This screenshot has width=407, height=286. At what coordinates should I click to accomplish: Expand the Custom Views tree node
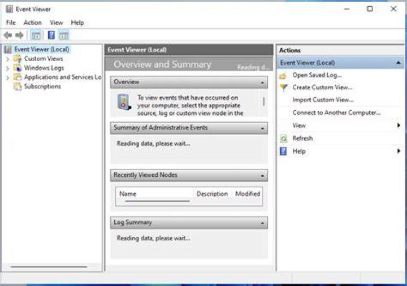[7, 59]
